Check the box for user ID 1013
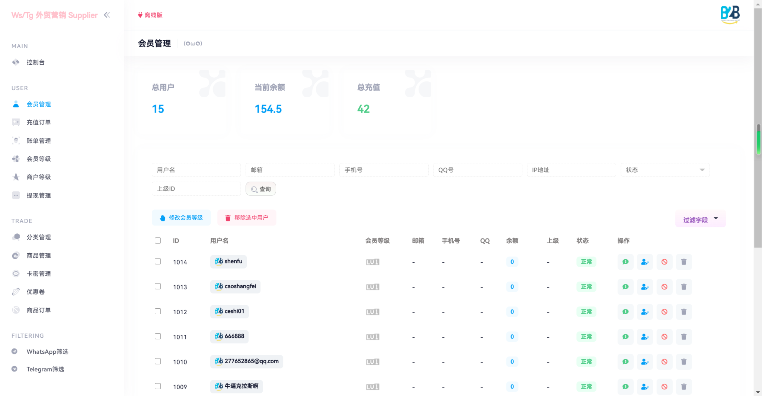 point(158,286)
